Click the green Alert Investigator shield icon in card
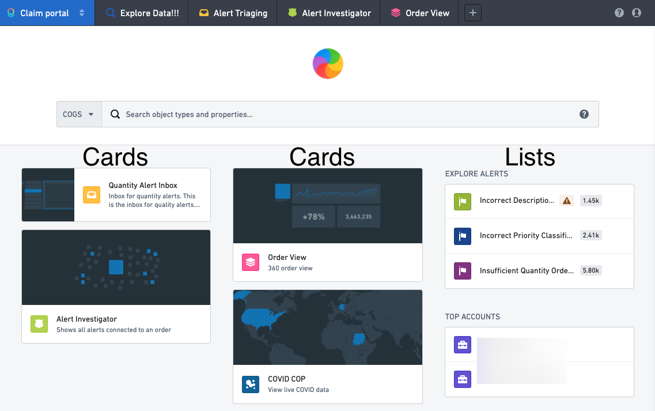The height and width of the screenshot is (411, 655). click(x=39, y=324)
